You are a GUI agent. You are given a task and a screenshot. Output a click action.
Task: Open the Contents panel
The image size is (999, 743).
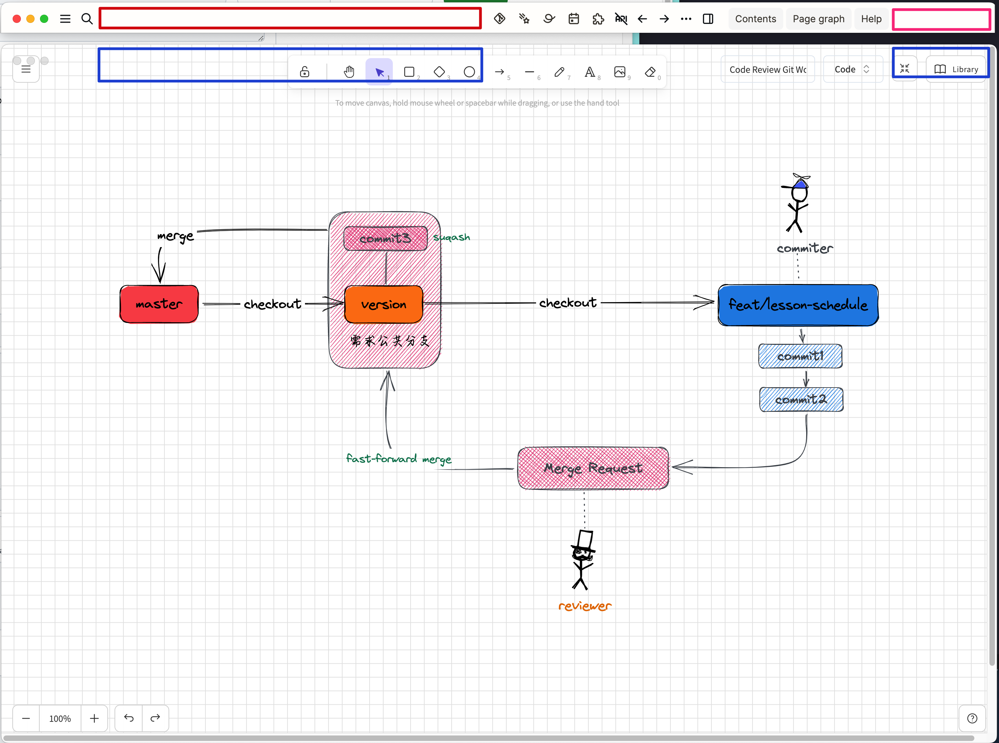tap(755, 18)
